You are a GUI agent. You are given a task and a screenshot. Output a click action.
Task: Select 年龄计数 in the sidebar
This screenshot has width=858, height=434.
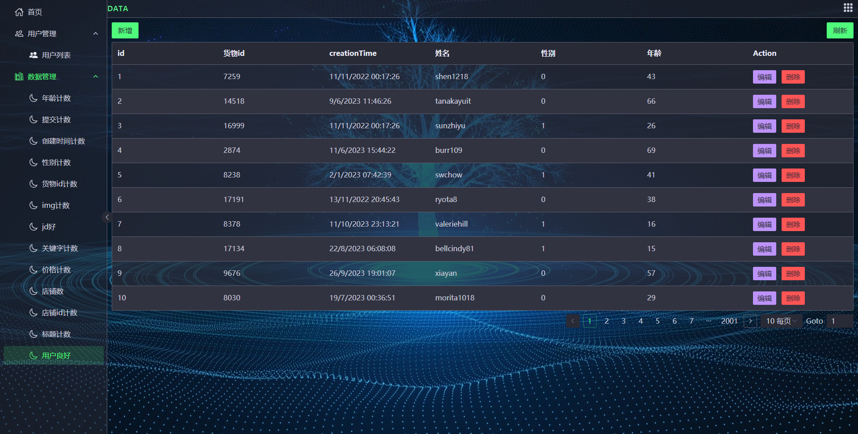pyautogui.click(x=54, y=98)
